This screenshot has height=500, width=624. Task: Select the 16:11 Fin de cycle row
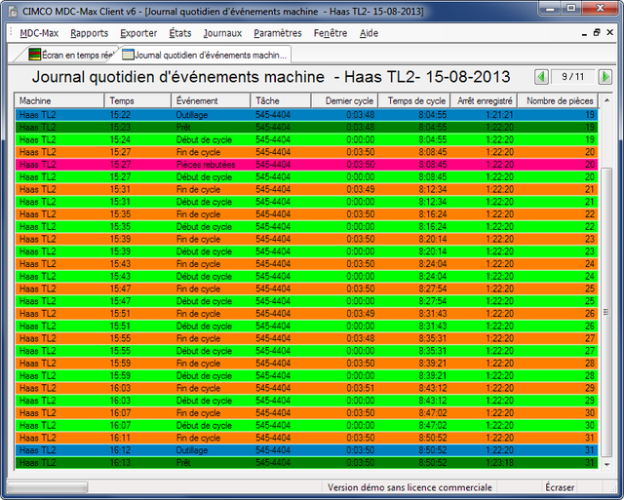tap(306, 438)
